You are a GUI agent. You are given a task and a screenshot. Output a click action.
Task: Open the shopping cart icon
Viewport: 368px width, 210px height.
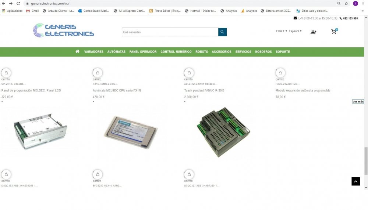334,31
